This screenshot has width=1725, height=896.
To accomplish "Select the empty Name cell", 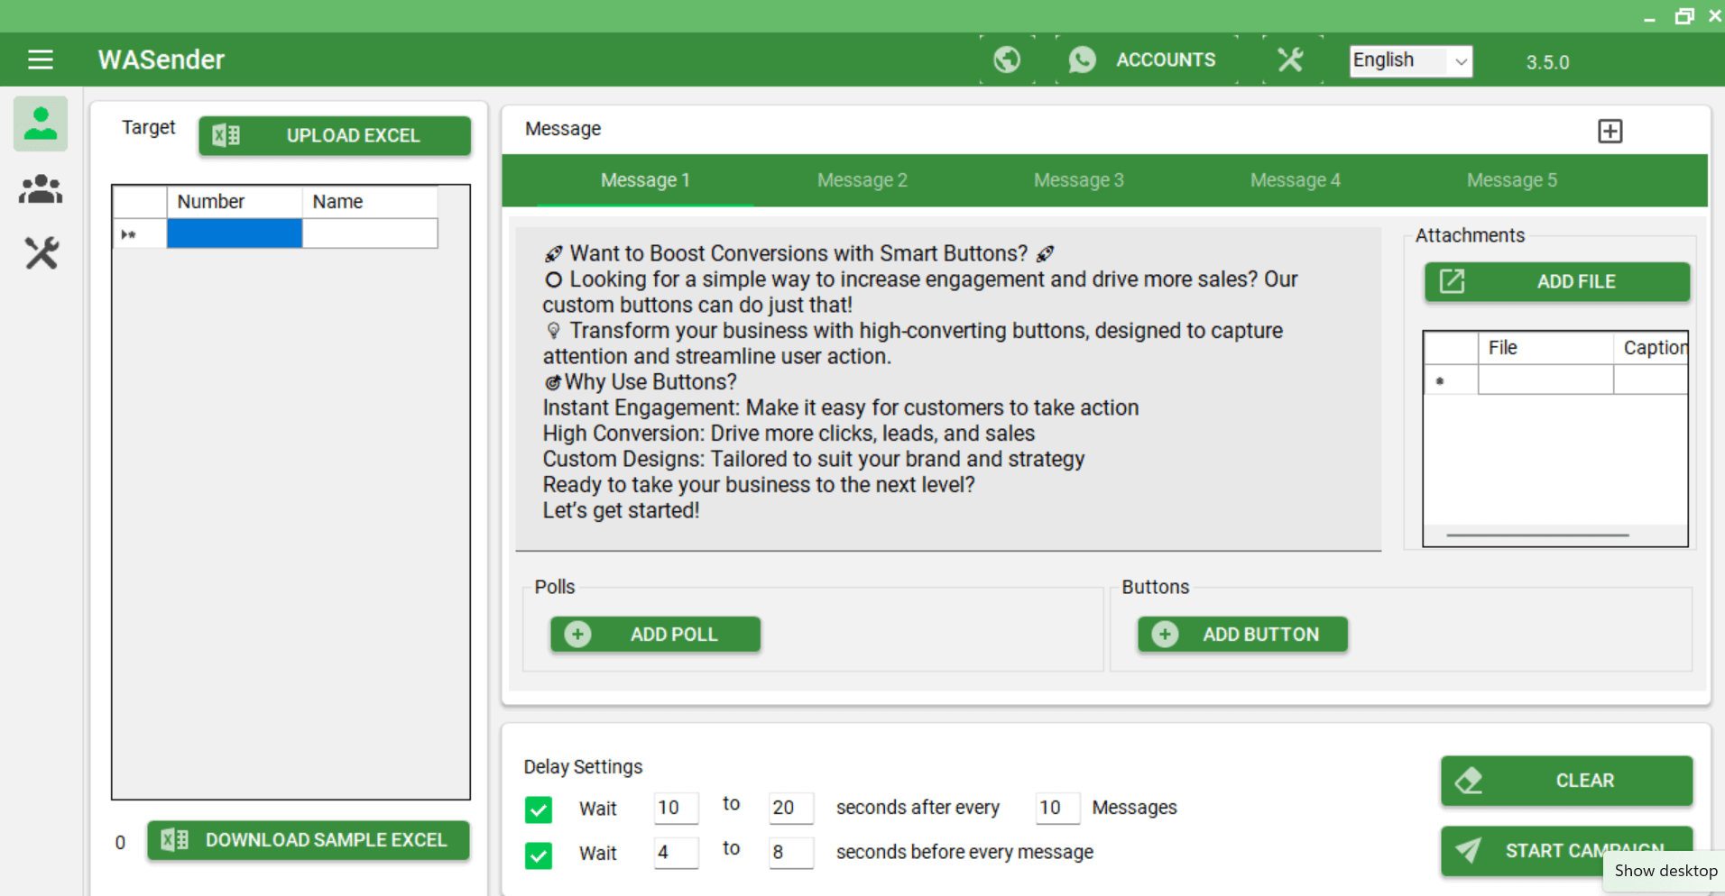I will [x=370, y=233].
